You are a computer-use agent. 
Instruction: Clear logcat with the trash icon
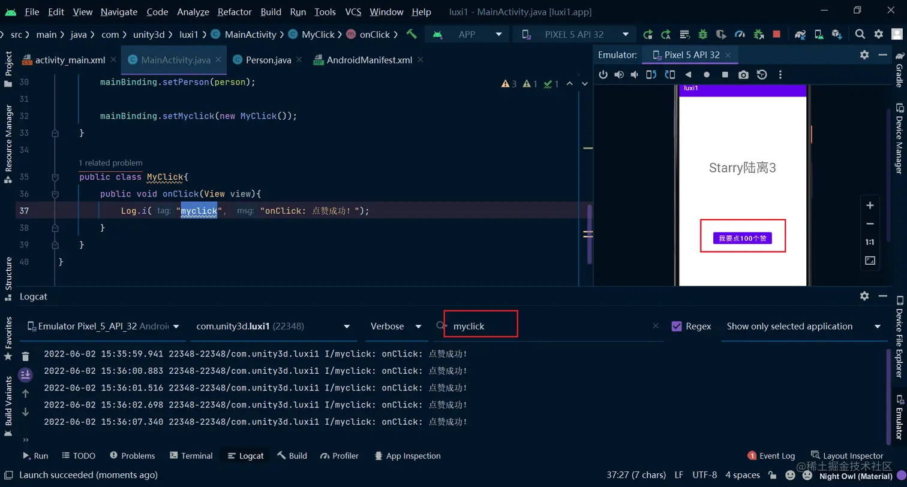tap(25, 356)
